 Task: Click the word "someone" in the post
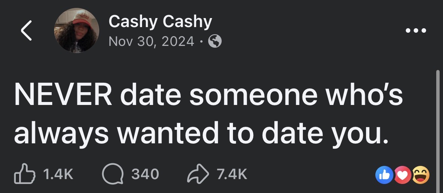[x=252, y=96]
